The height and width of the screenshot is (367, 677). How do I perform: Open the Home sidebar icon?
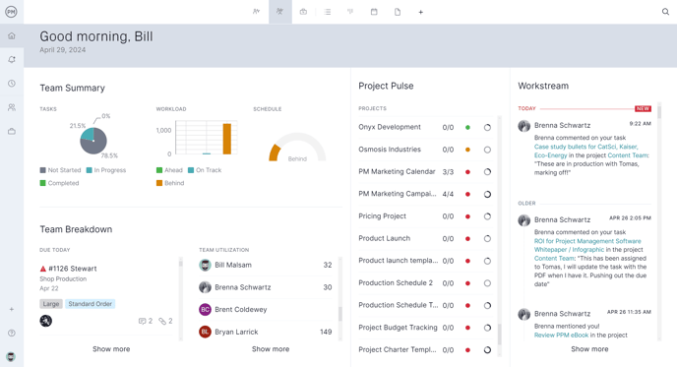[12, 35]
